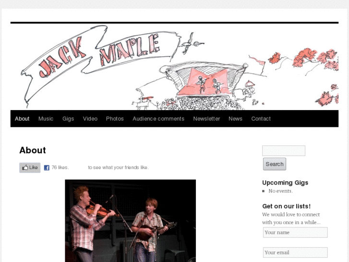Click the Your email input field
This screenshot has width=349, height=262.
(295, 252)
